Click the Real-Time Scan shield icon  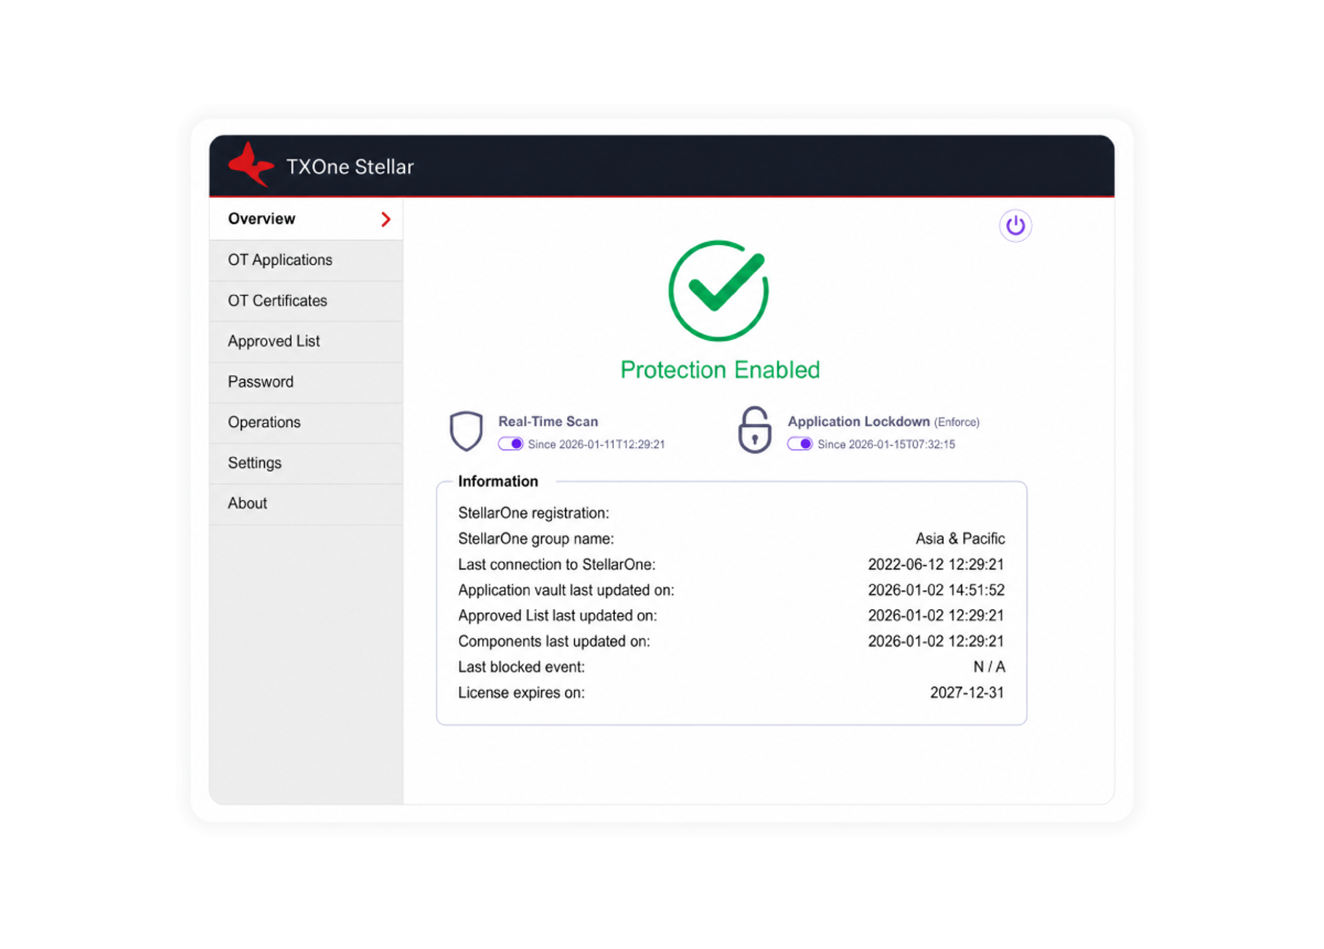(466, 431)
